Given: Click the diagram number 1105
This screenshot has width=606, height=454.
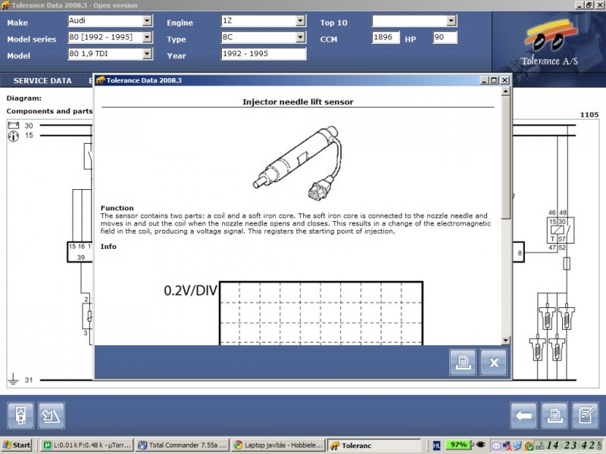Looking at the screenshot, I should [x=589, y=115].
